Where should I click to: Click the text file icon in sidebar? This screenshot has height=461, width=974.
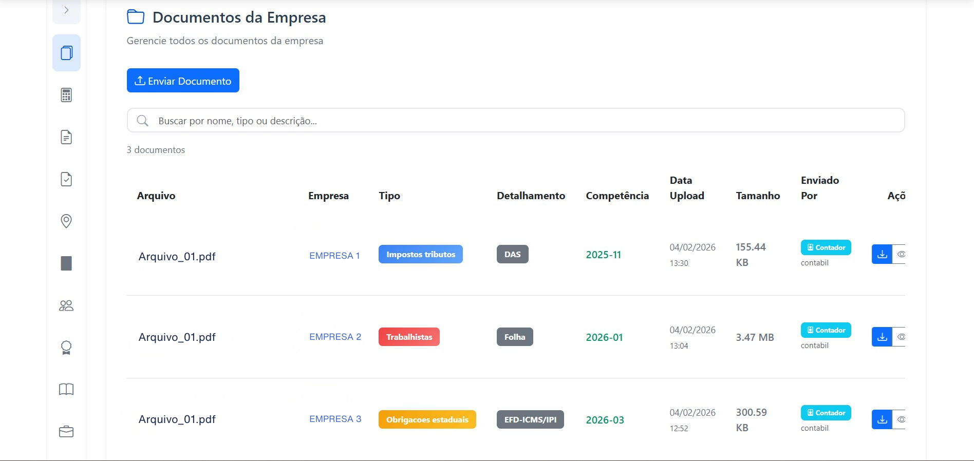pos(66,137)
